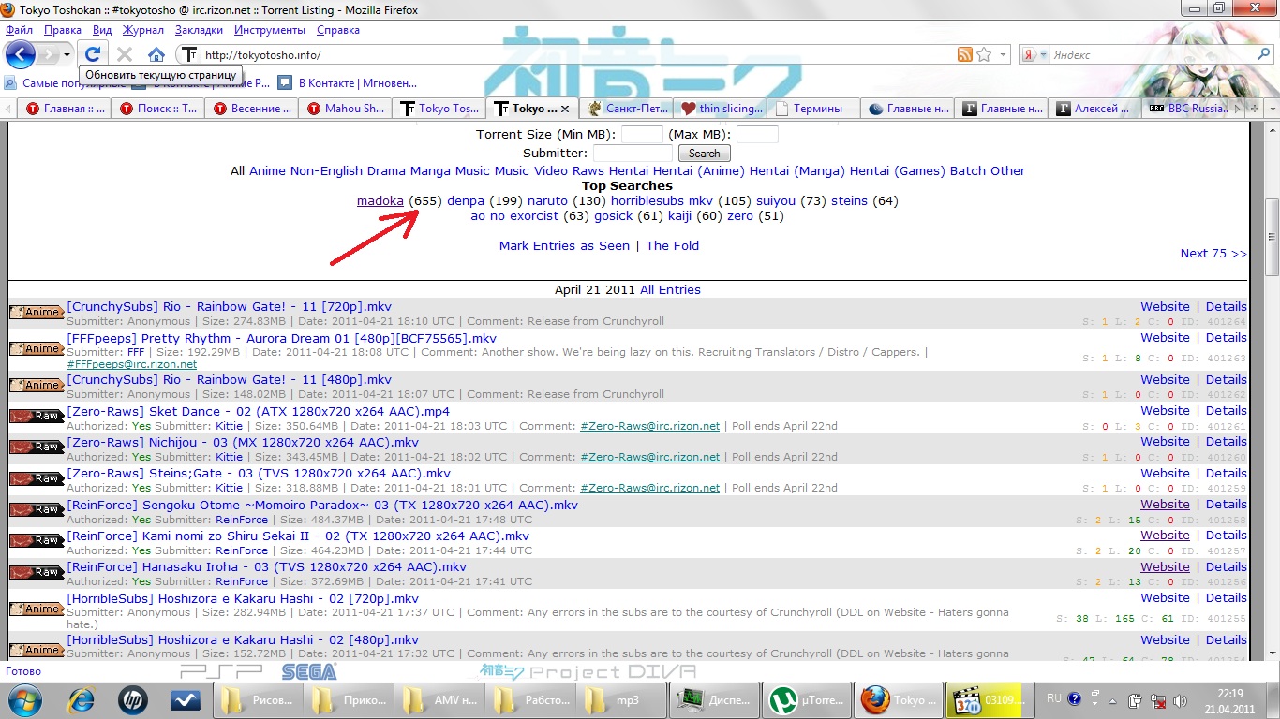Click the Raw badge beside Nichijou entry

click(x=37, y=447)
